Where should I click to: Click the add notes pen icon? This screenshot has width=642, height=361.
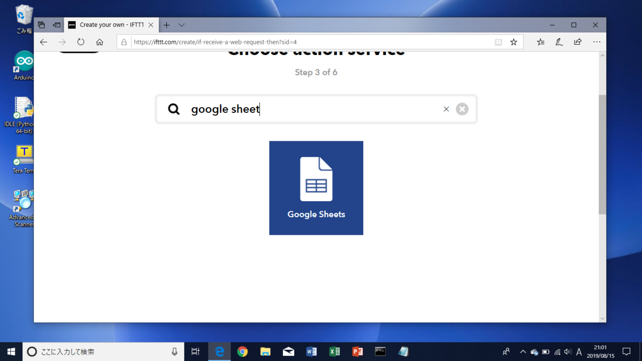[x=559, y=42]
